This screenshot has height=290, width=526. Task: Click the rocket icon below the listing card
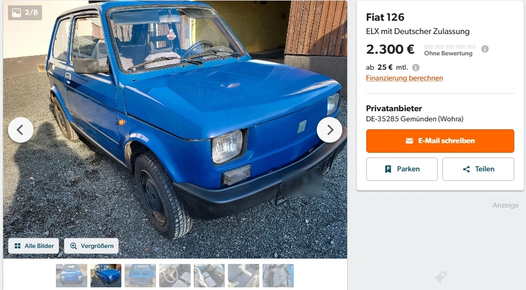(440, 277)
